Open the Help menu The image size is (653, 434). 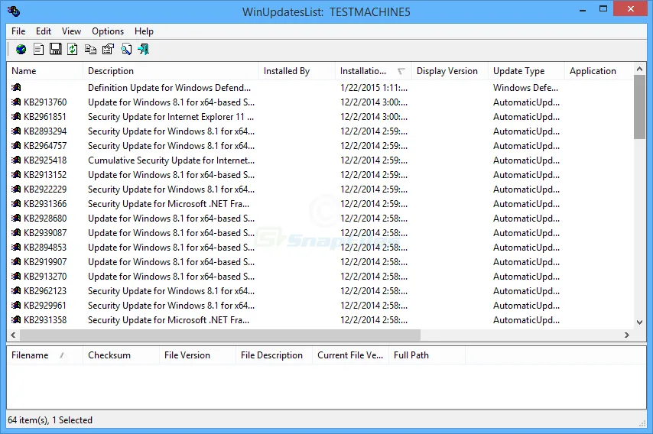click(x=144, y=31)
